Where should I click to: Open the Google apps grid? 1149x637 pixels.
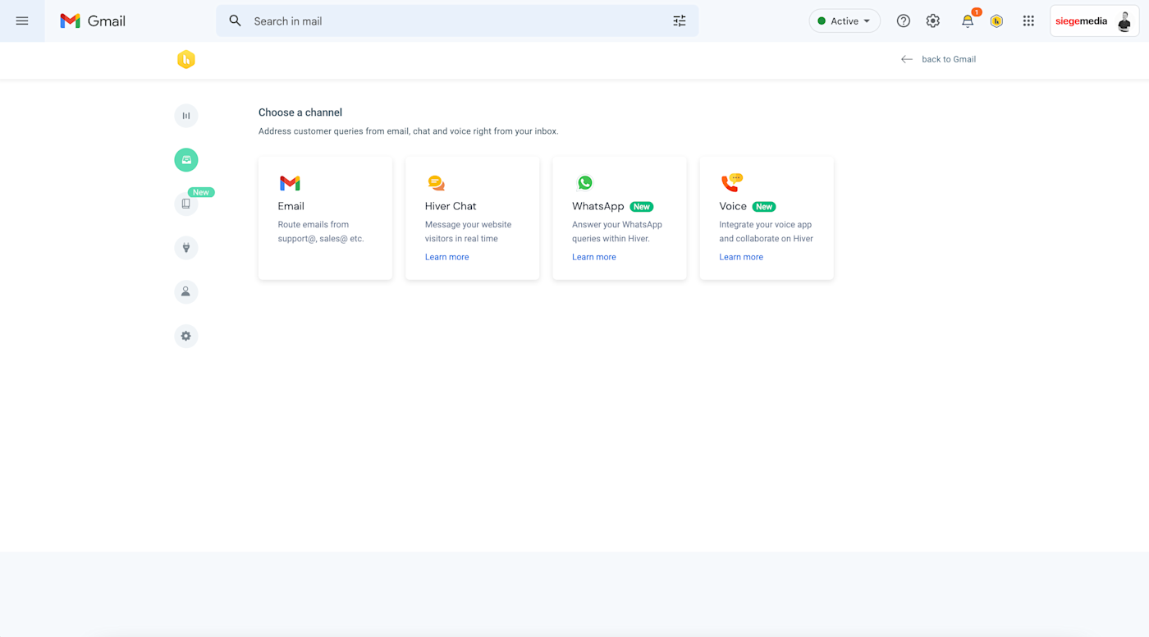tap(1028, 21)
